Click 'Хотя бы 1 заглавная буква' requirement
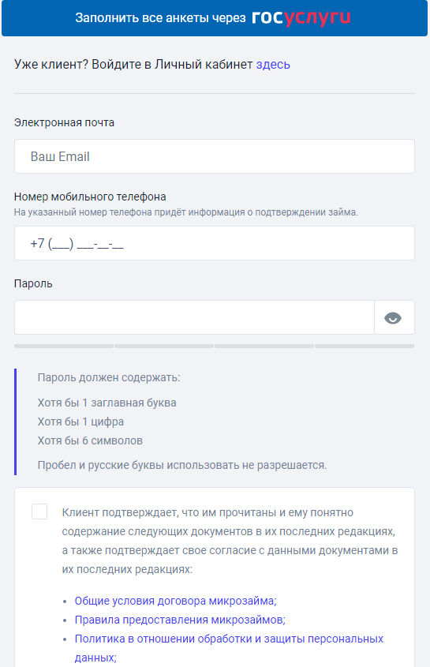Screen dimensions: 430x667 pyautogui.click(x=107, y=403)
